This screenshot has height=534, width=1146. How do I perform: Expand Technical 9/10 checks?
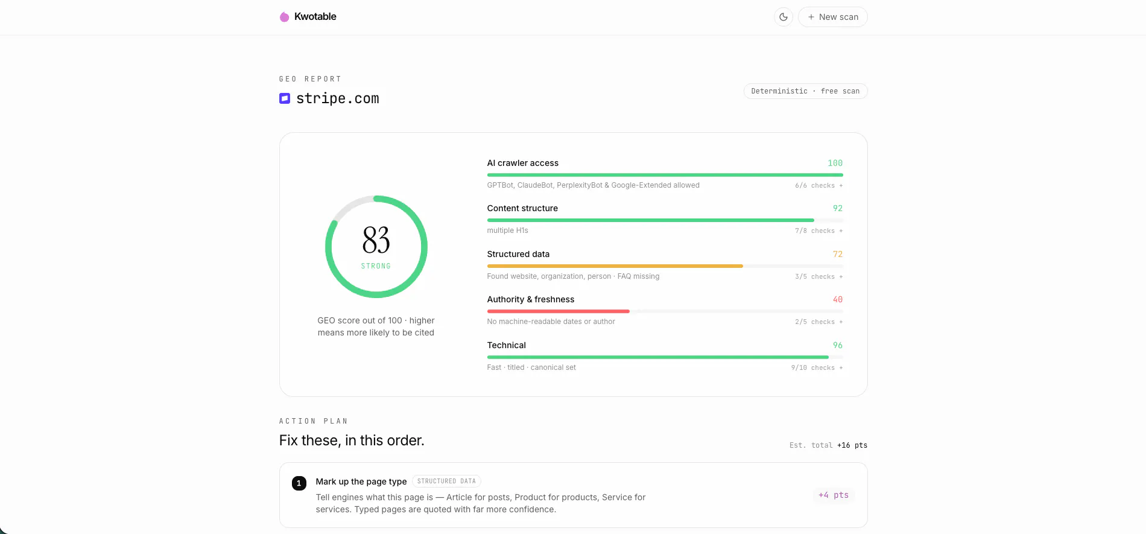(817, 368)
